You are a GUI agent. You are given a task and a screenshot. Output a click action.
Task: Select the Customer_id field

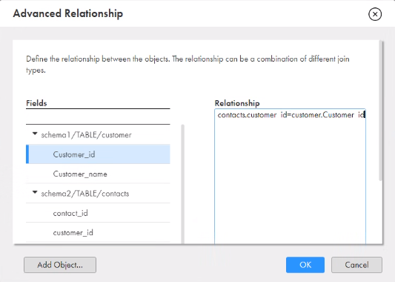98,154
